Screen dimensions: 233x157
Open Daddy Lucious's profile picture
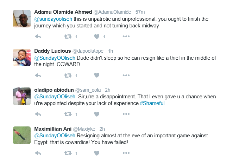(x=22, y=57)
